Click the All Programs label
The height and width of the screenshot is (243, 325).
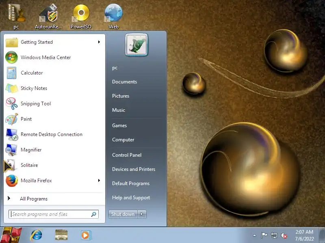coord(34,199)
